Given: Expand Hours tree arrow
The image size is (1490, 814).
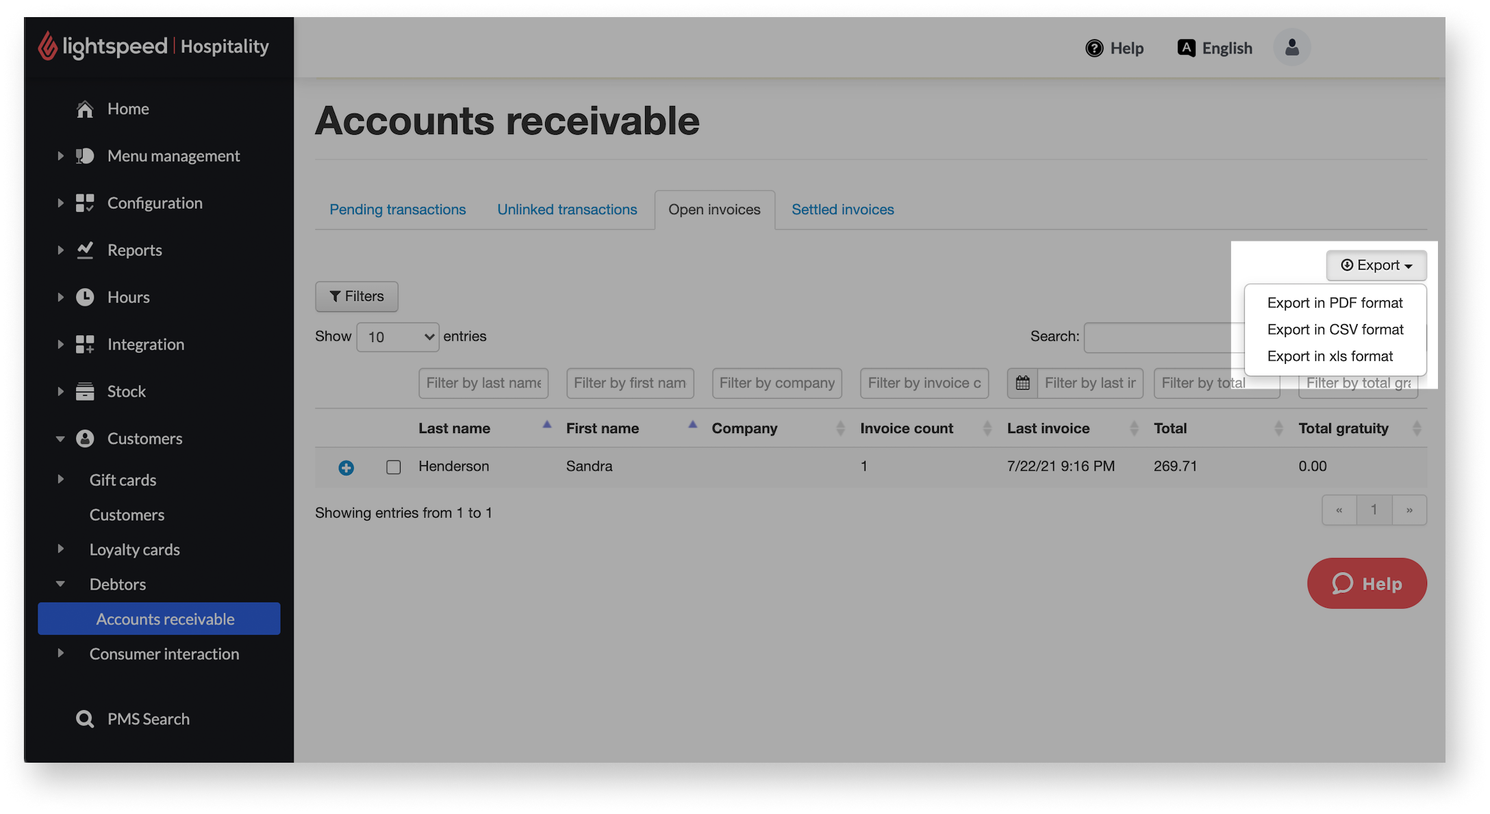Looking at the screenshot, I should click(60, 298).
